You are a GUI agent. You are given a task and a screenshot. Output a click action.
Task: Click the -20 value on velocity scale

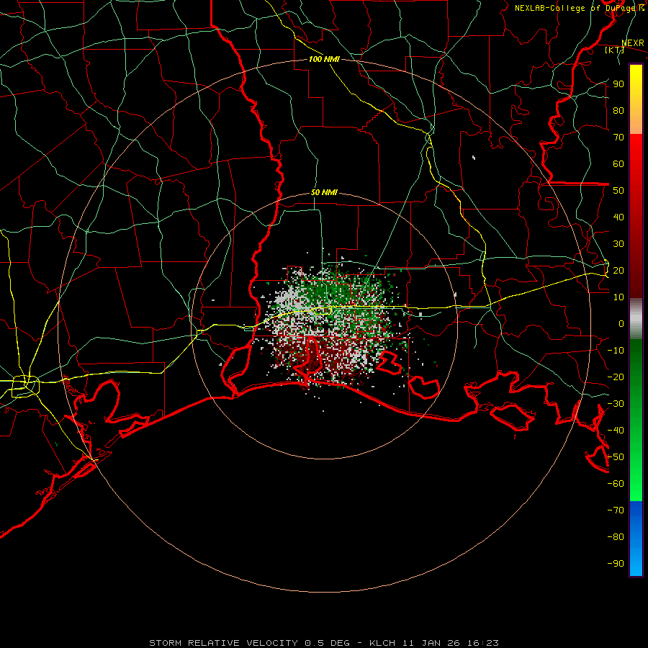(x=616, y=377)
